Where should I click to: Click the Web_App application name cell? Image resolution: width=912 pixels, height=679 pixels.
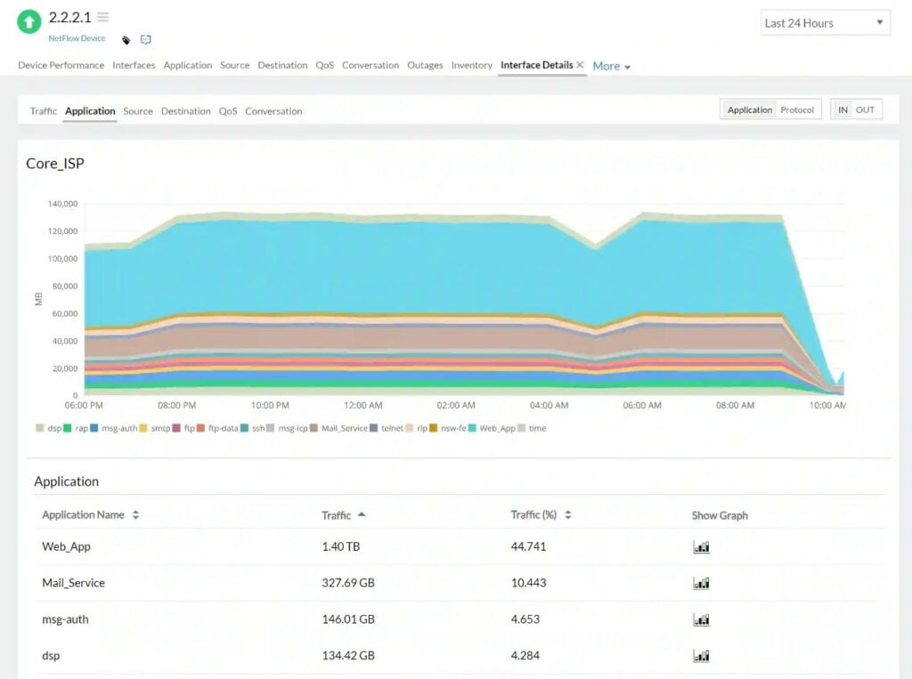point(66,546)
